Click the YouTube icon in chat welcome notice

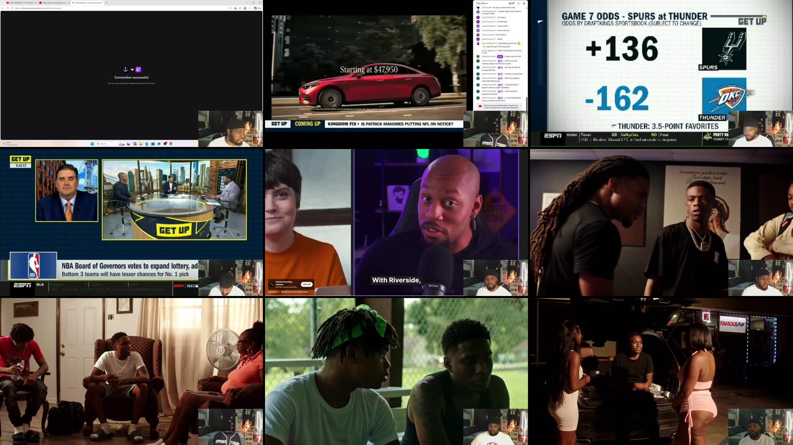click(480, 106)
